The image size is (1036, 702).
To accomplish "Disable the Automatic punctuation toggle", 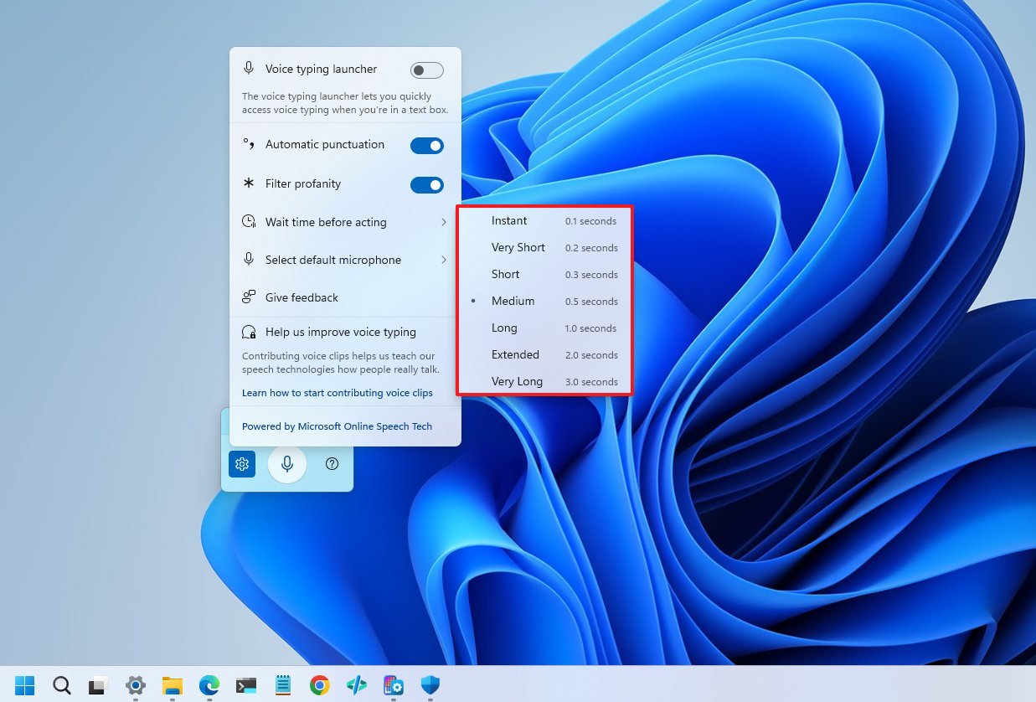I will pyautogui.click(x=426, y=145).
